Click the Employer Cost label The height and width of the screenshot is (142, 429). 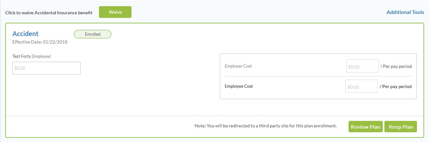coord(238,66)
